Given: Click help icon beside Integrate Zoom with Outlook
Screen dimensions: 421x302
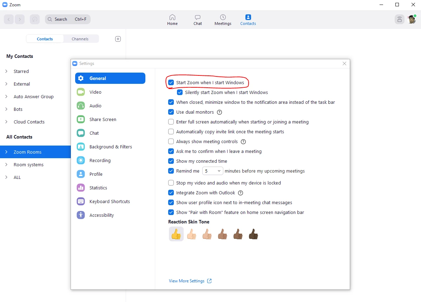Looking at the screenshot, I should point(241,193).
